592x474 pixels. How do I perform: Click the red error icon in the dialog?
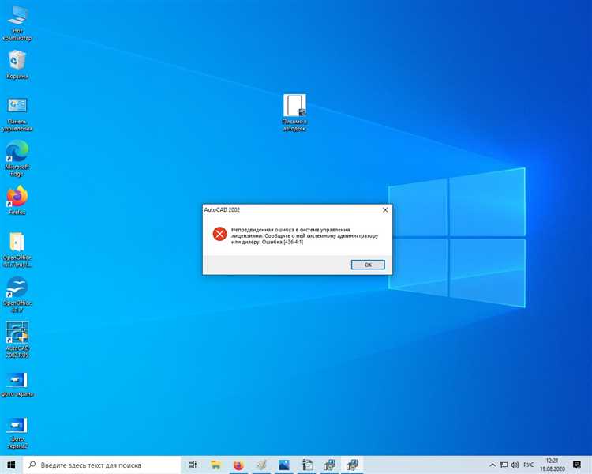[219, 234]
